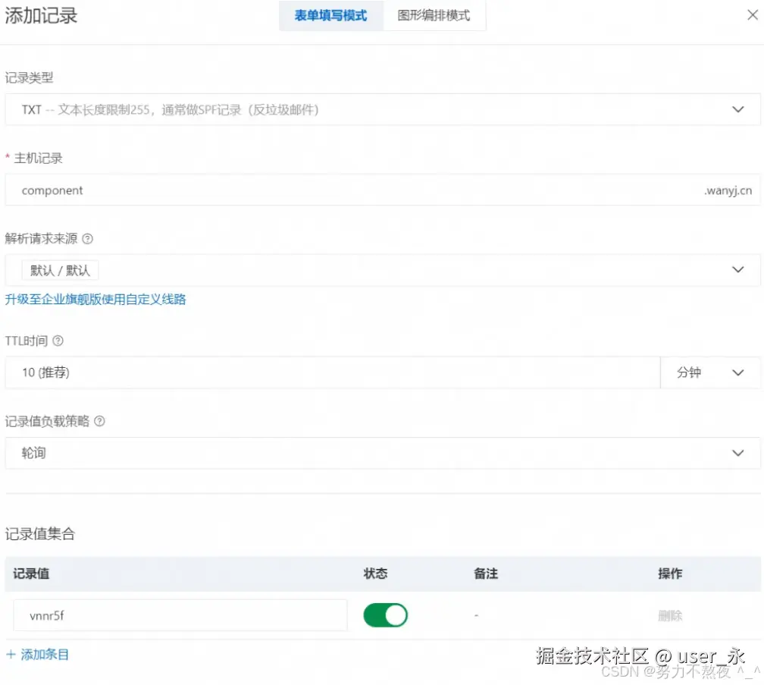This screenshot has width=764, height=685.
Task: Click 删除 to remove the vnnr5f record
Action: pos(670,617)
